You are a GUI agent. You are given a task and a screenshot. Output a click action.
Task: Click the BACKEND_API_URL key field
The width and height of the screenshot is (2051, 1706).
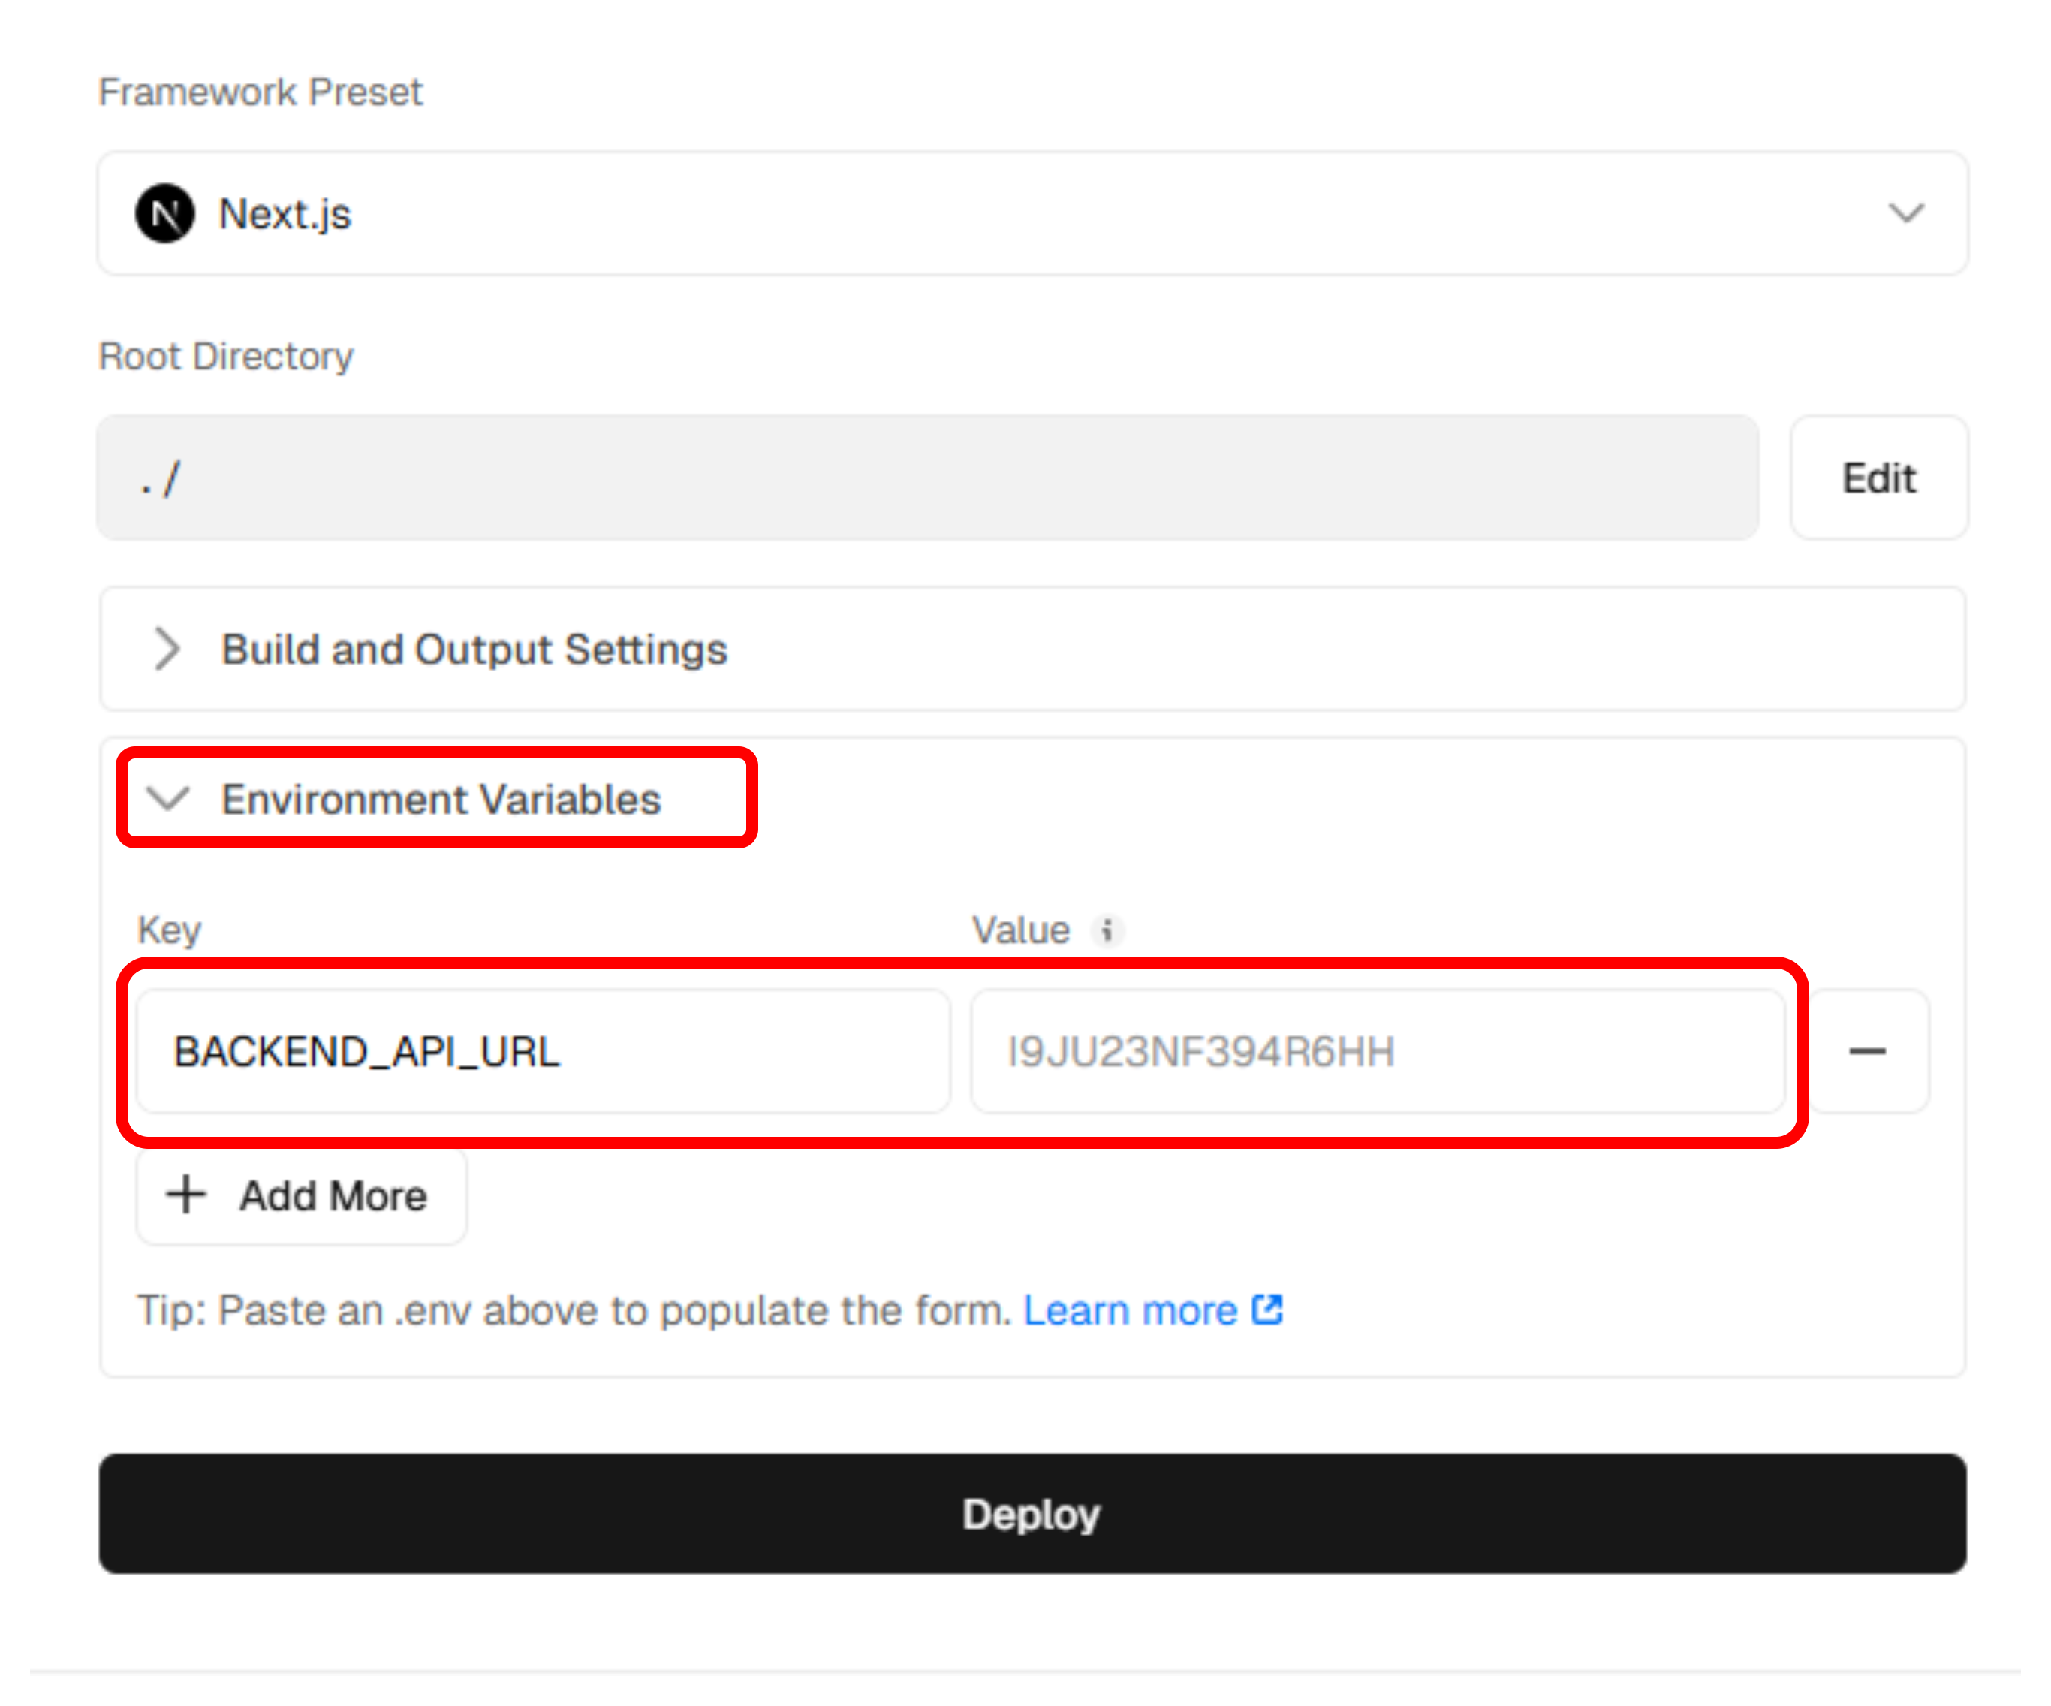click(x=543, y=1051)
